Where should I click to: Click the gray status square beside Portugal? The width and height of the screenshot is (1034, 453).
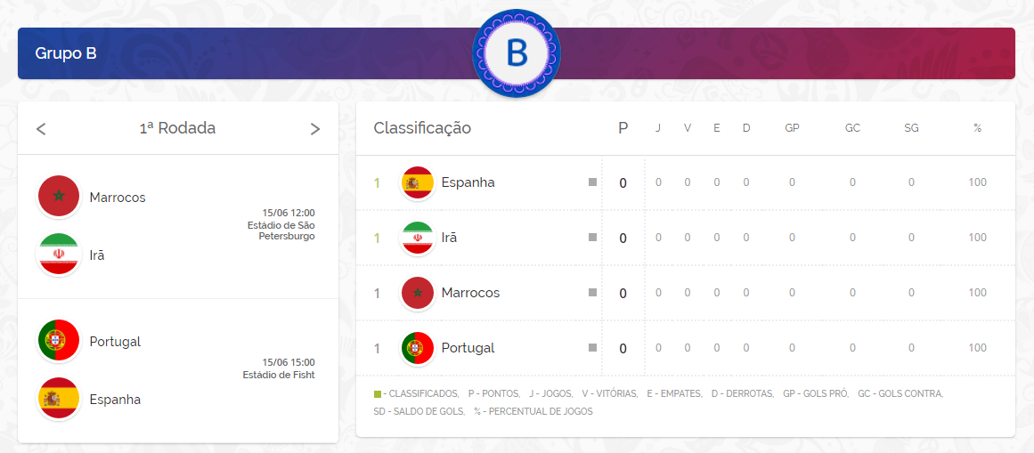[x=592, y=348]
